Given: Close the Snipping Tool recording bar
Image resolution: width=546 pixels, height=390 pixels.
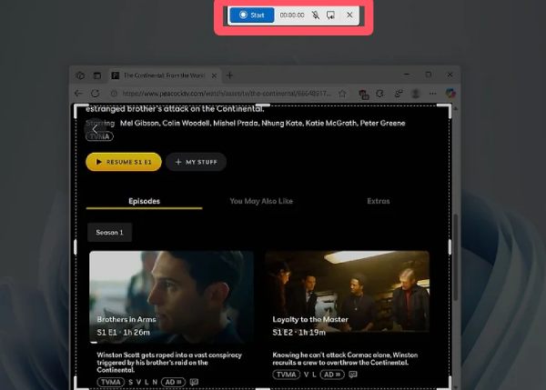Looking at the screenshot, I should point(350,15).
